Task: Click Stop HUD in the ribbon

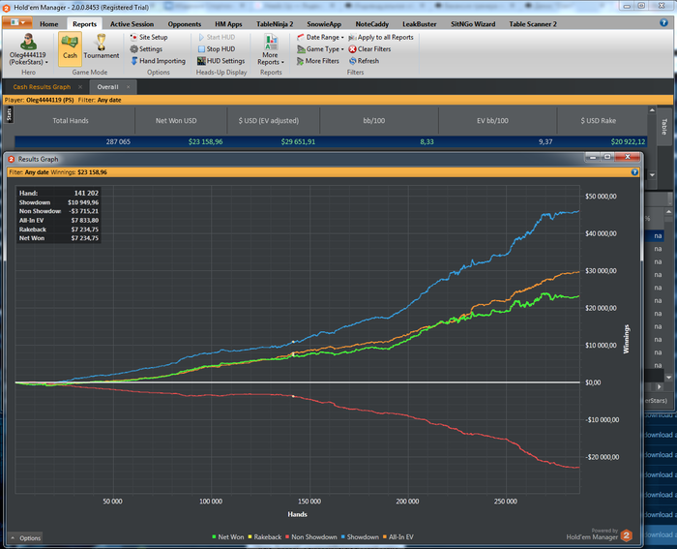Action: click(x=219, y=48)
